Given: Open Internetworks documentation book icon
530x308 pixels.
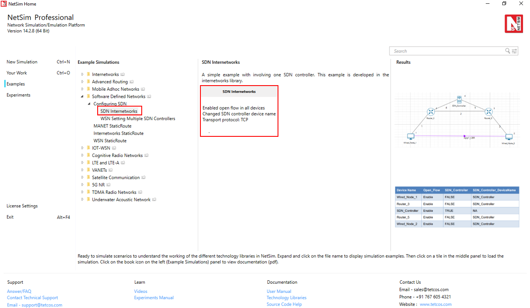Looking at the screenshot, I should click(123, 75).
